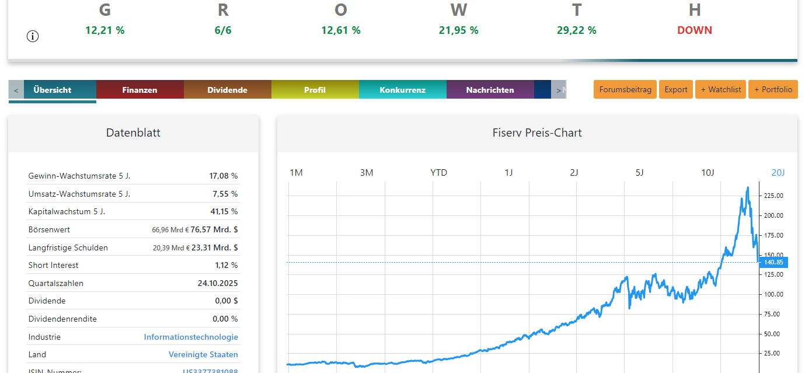Click the Kapitalwachstum 5 J. value 41,15 %
The width and height of the screenshot is (805, 373).
pos(224,211)
